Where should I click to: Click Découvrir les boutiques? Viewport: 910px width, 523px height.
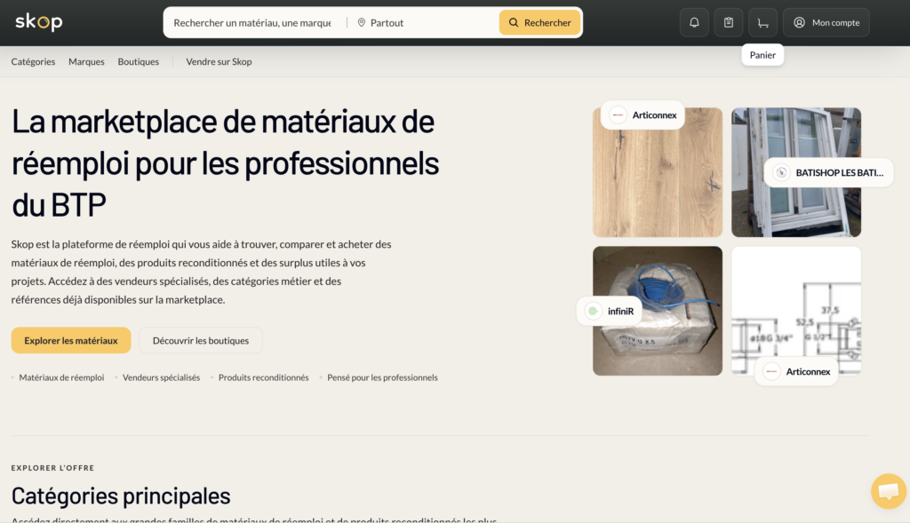[x=201, y=340]
